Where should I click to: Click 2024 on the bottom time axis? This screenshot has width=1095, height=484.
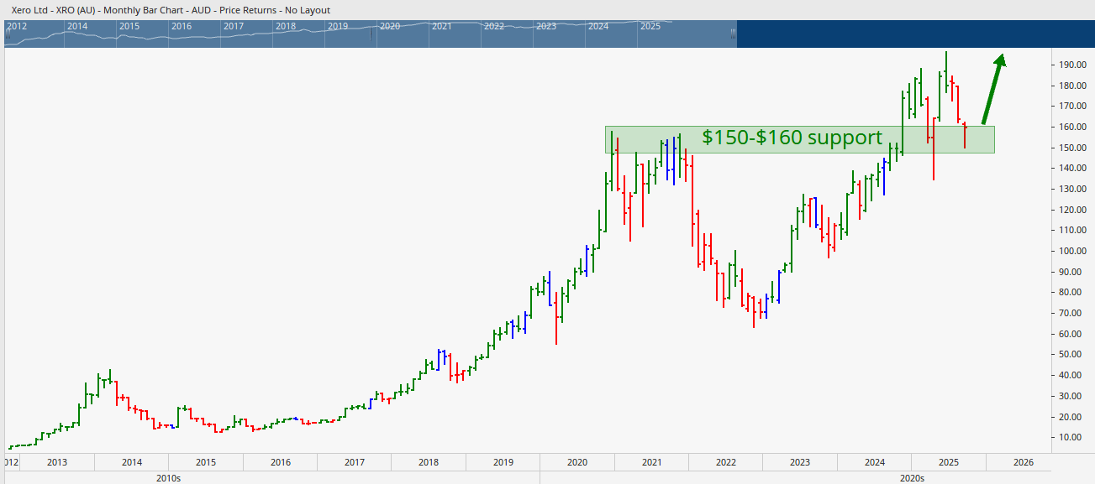click(x=875, y=462)
